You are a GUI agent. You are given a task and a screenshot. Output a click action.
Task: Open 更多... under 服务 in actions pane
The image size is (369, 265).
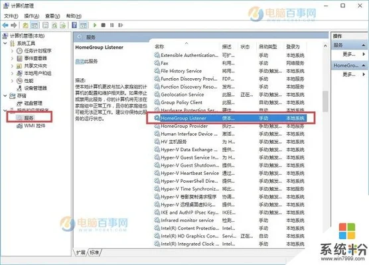[x=349, y=54]
